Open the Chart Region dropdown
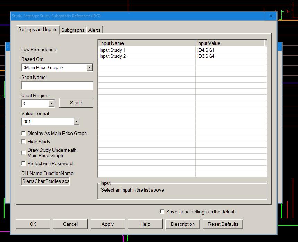 [51, 104]
